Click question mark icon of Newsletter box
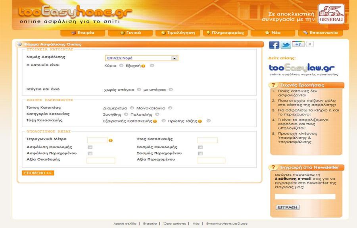The height and width of the screenshot is (228, 357). pos(273,167)
